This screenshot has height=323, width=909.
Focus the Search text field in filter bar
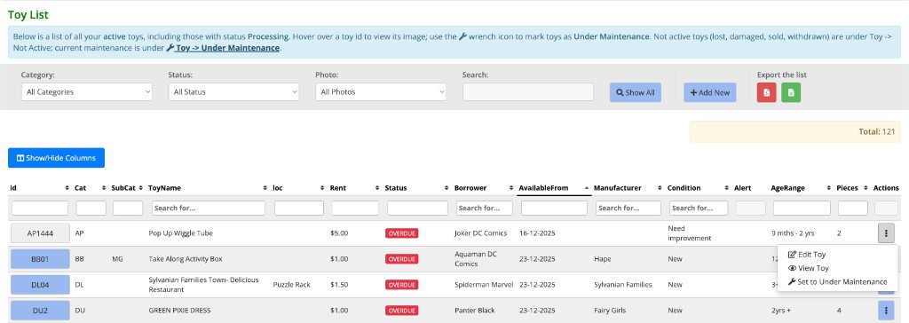528,91
